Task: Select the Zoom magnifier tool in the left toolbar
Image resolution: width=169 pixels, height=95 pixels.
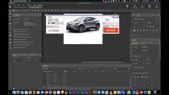Action: (x=10, y=45)
